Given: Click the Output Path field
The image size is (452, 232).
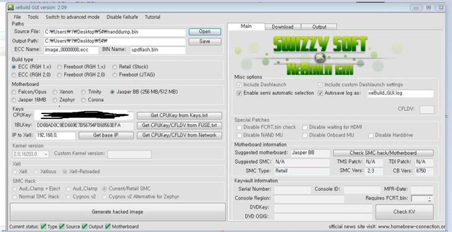Looking at the screenshot, I should [115, 41].
